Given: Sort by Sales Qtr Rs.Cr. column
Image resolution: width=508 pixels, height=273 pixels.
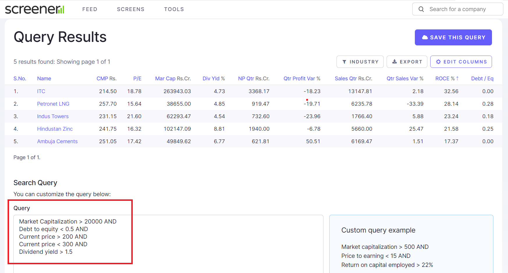Looking at the screenshot, I should (353, 79).
